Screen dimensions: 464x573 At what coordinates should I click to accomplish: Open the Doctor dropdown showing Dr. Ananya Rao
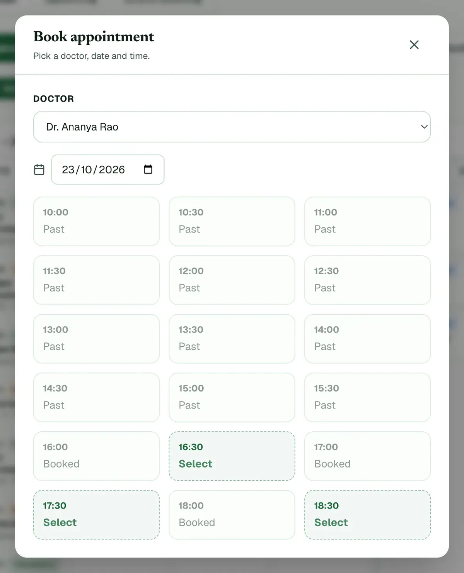click(232, 127)
